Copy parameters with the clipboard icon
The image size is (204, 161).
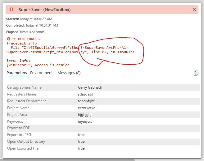(196, 73)
